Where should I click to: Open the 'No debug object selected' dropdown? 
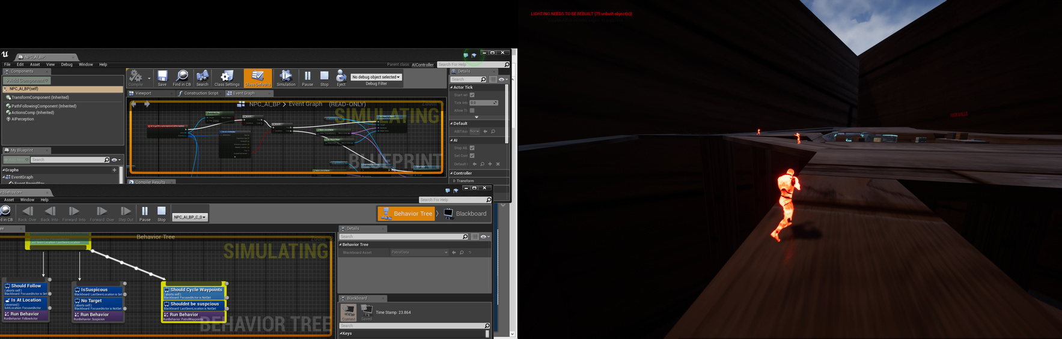[x=376, y=77]
